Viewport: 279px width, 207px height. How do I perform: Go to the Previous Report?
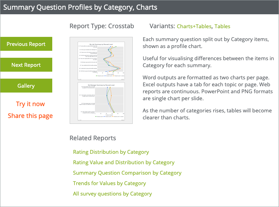[26, 44]
